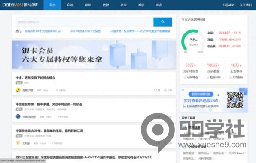Open hot topic 2023年资本市场十大猜想
The image size is (256, 163).
tap(85, 31)
